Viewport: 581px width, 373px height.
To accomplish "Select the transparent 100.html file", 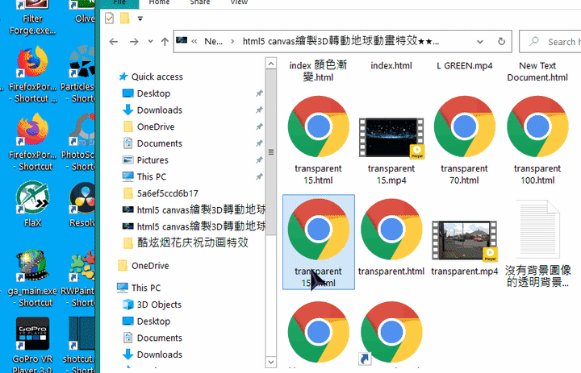I will pos(537,127).
